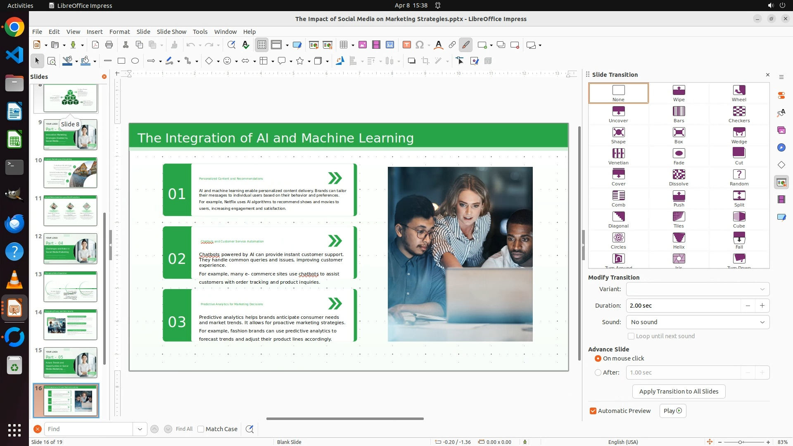Click the Insert Text Box icon
The image size is (793, 446).
[406, 45]
